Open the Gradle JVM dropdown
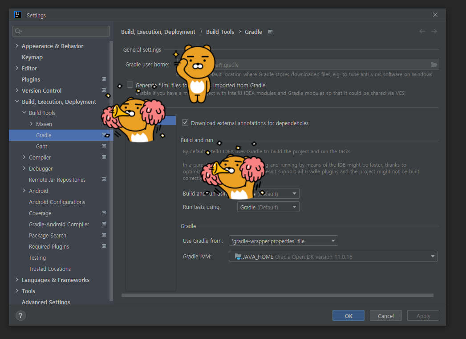This screenshot has height=339, width=466. (x=333, y=256)
